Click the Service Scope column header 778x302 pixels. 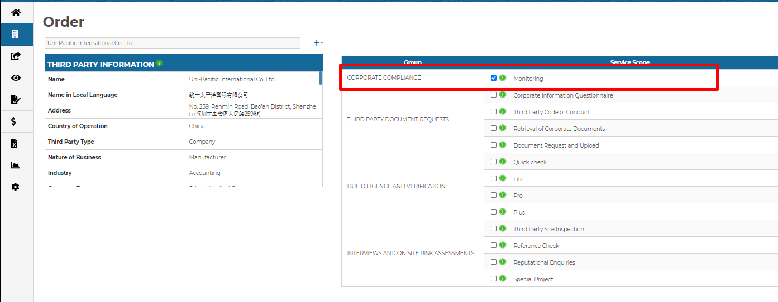coord(629,62)
